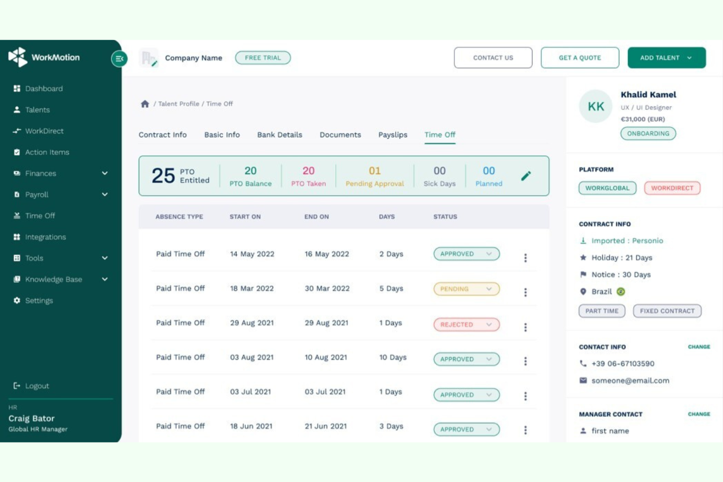Collapse the sidebar with the menu toggle icon
The width and height of the screenshot is (723, 482).
pyautogui.click(x=119, y=59)
